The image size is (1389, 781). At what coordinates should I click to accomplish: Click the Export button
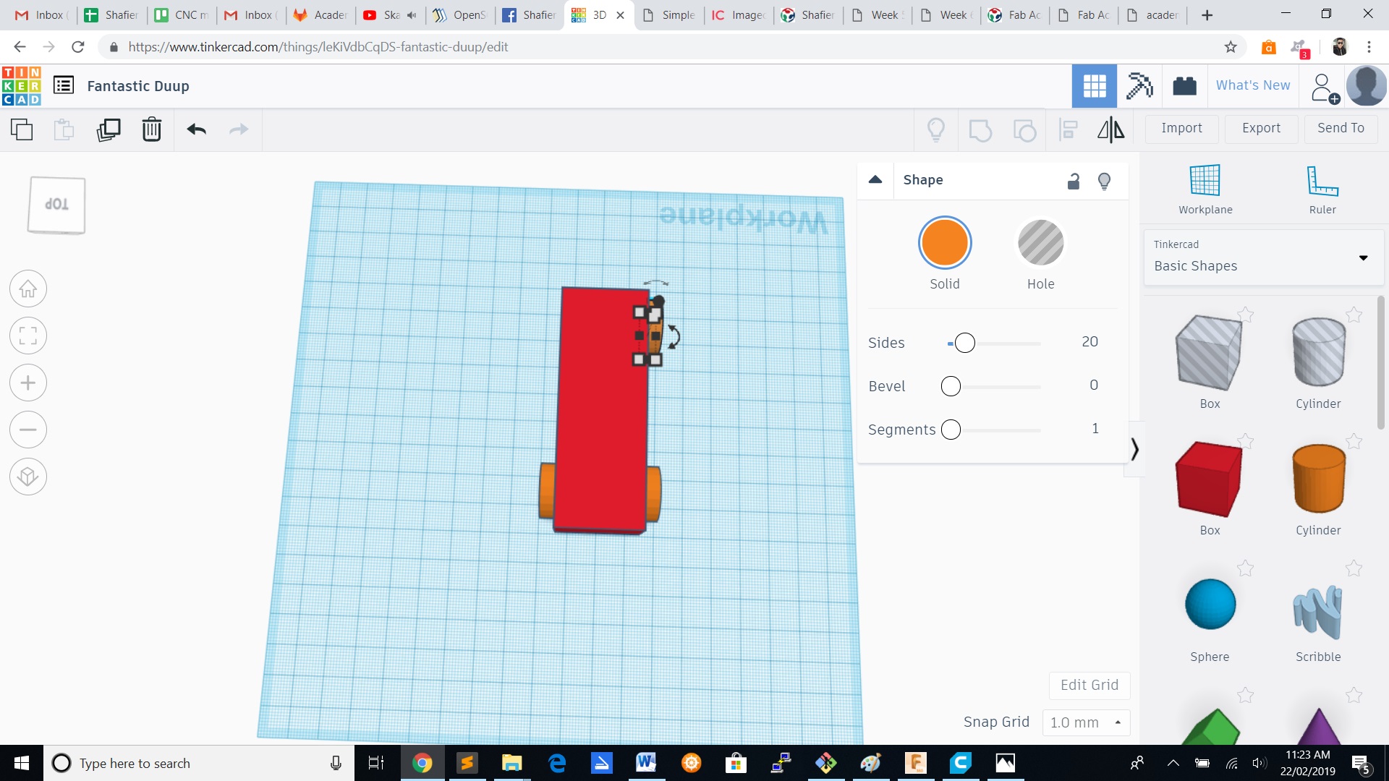click(x=1260, y=128)
